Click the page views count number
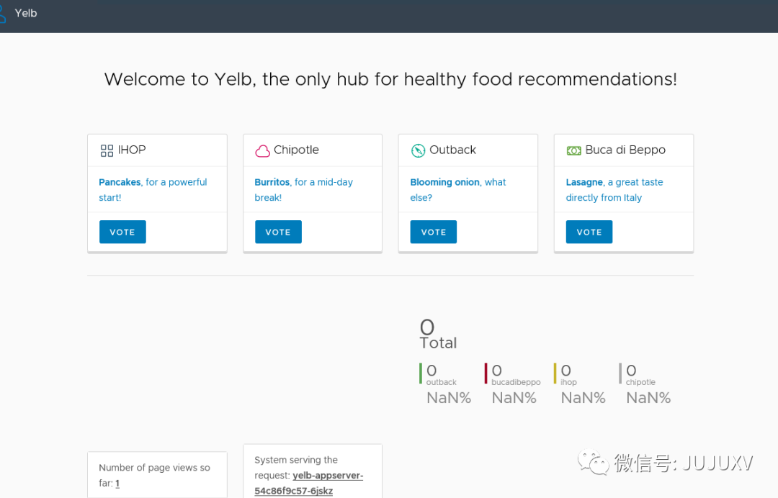 tap(117, 484)
